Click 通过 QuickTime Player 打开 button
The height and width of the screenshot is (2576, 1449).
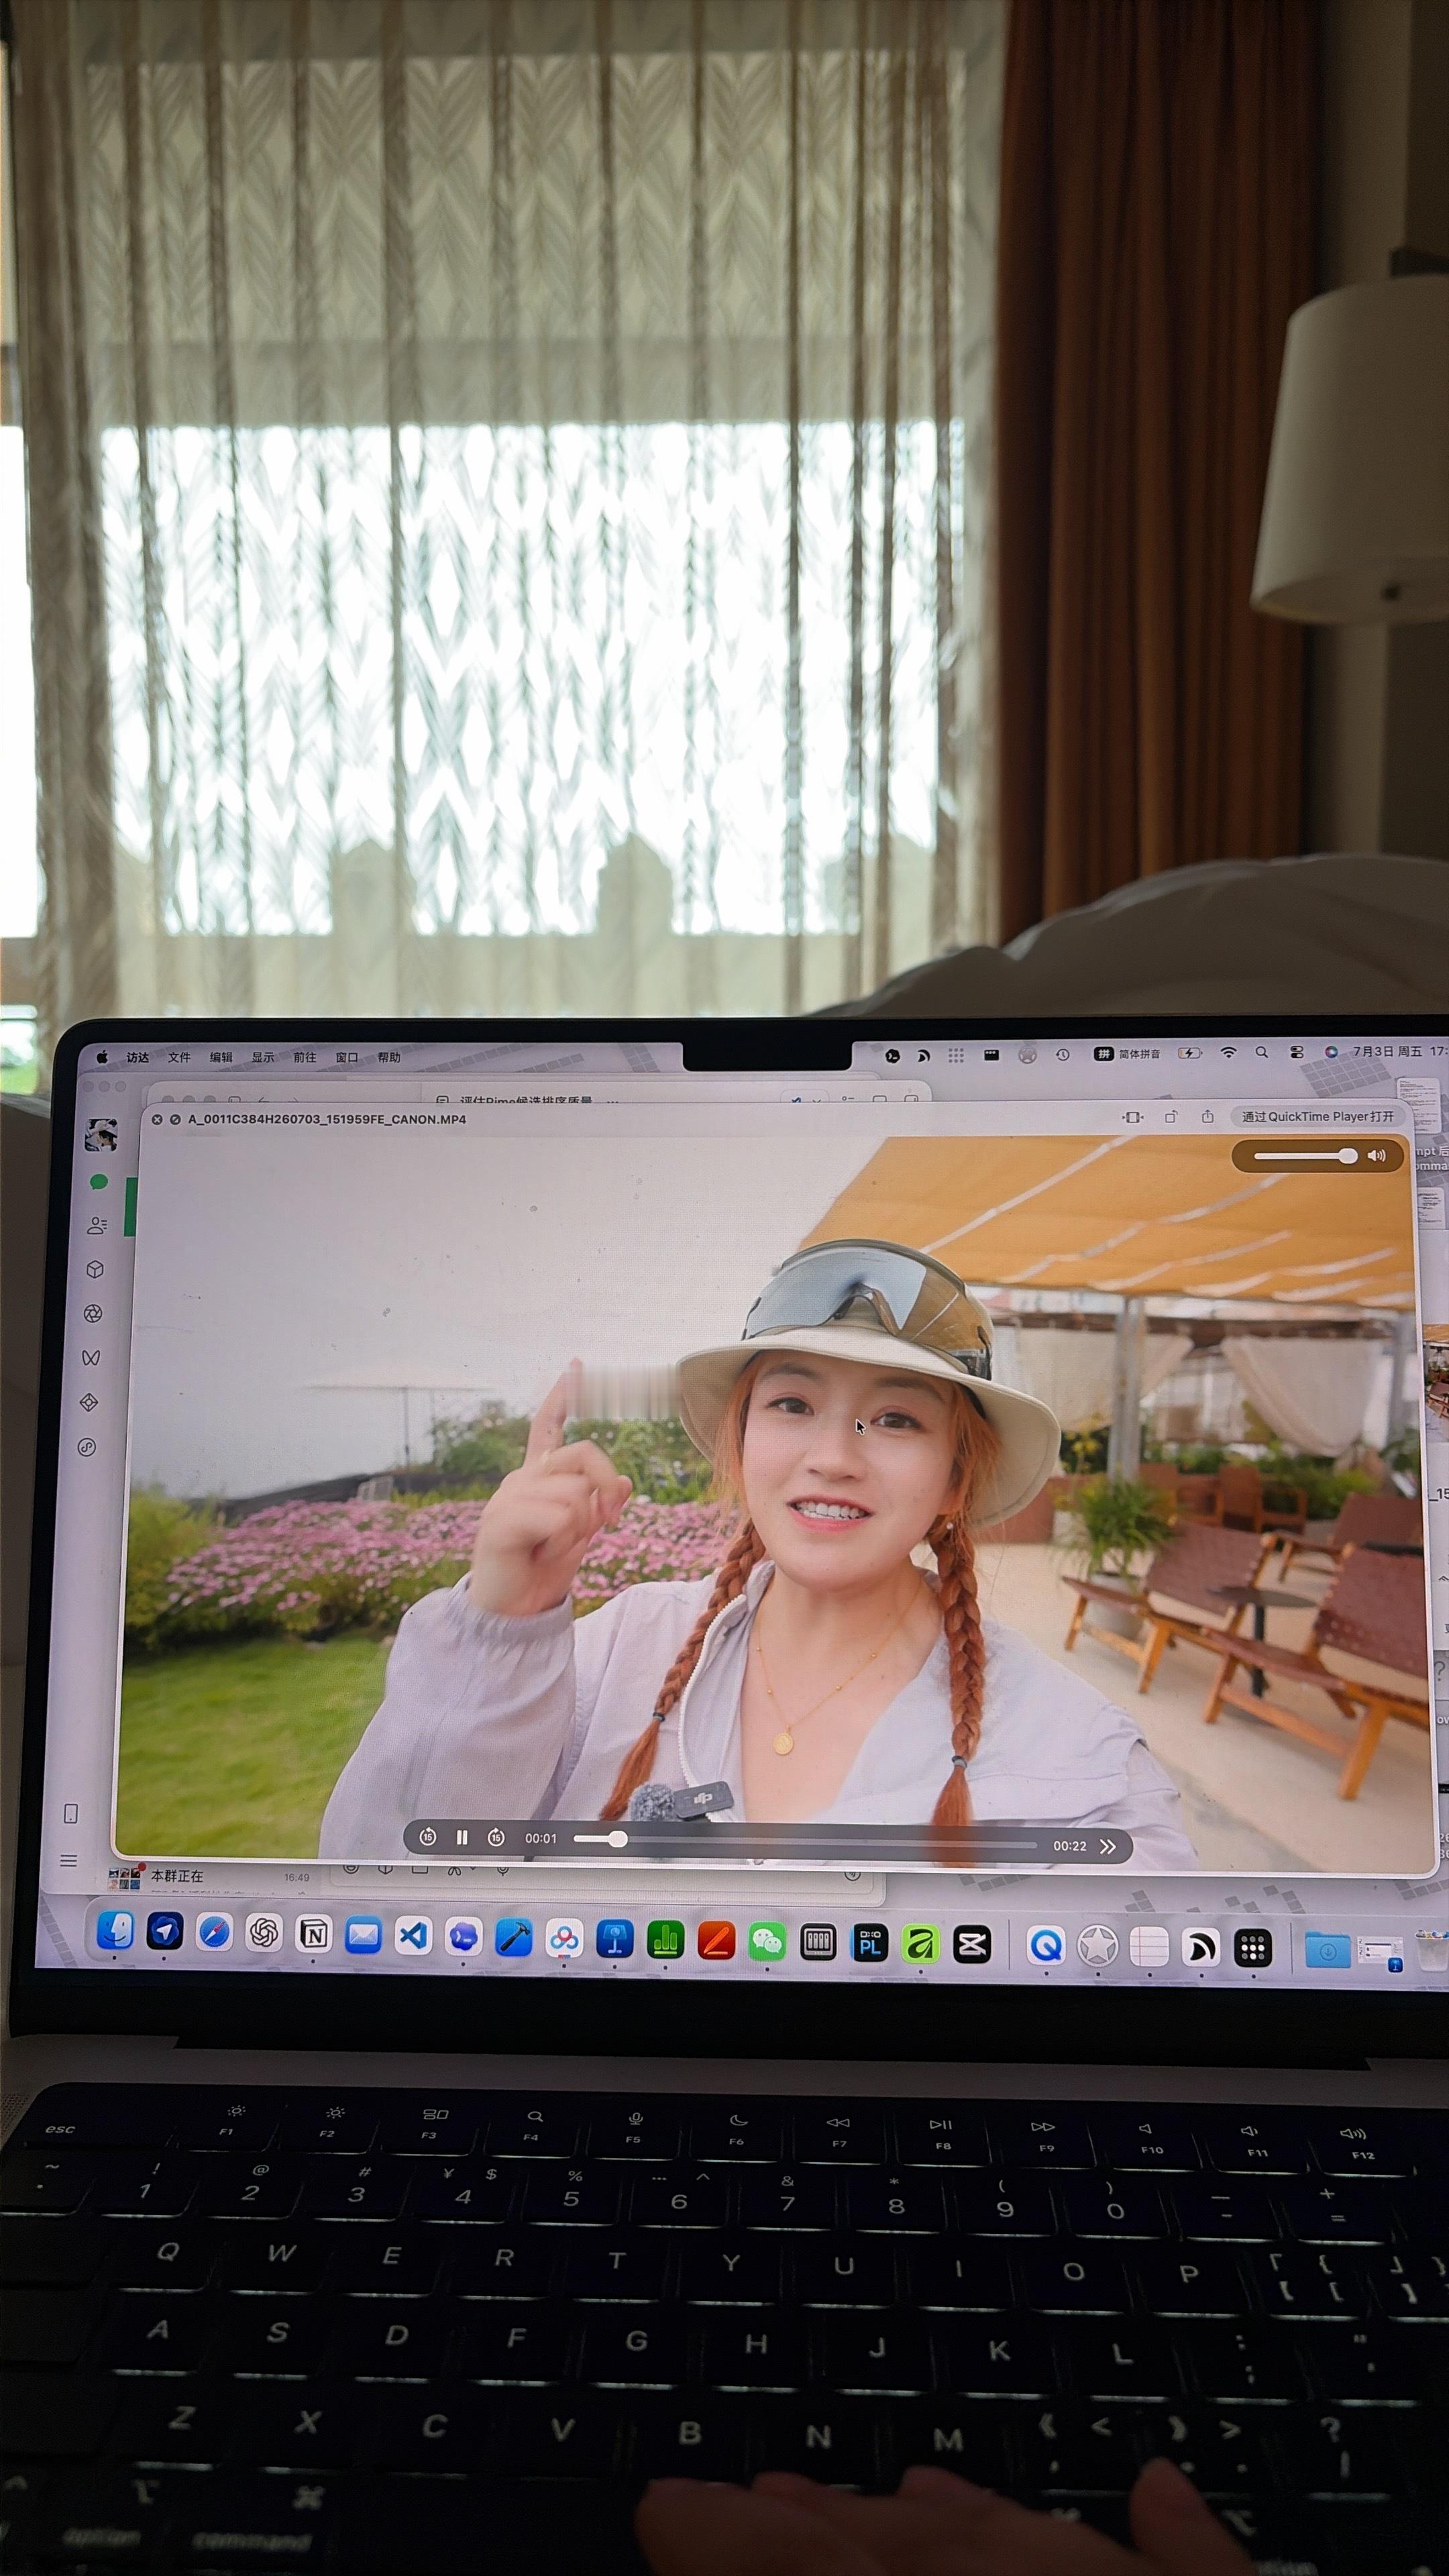[x=1317, y=1117]
